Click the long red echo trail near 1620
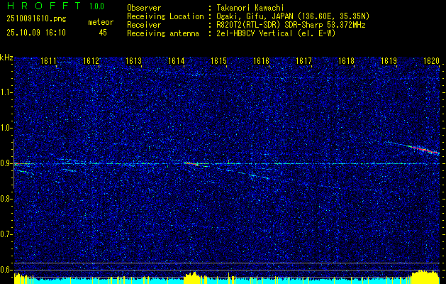446x284 pixels. pyautogui.click(x=423, y=149)
